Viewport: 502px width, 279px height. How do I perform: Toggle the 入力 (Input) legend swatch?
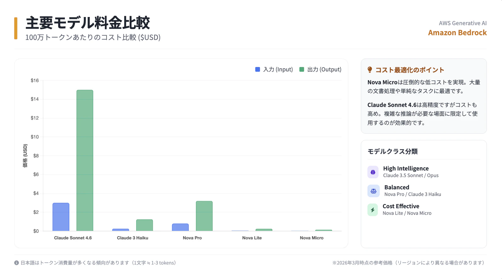click(x=257, y=69)
